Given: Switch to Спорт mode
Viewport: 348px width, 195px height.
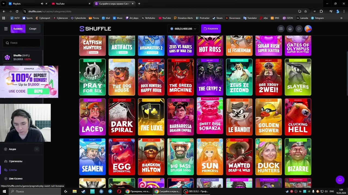Looking at the screenshot, I should coord(33,29).
